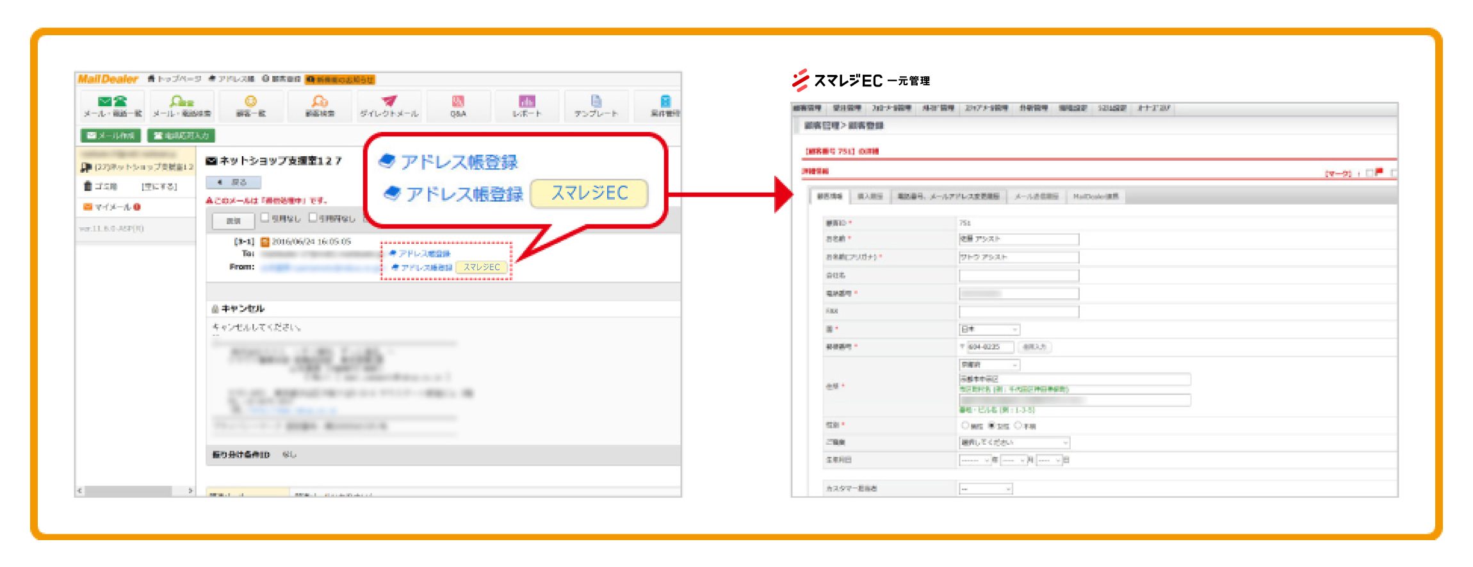Switch to the 購入履歴 tab
Screen dimensions: 1473x567
870,196
